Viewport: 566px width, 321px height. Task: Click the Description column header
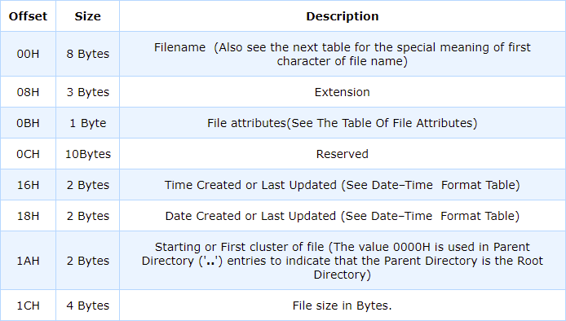point(343,16)
